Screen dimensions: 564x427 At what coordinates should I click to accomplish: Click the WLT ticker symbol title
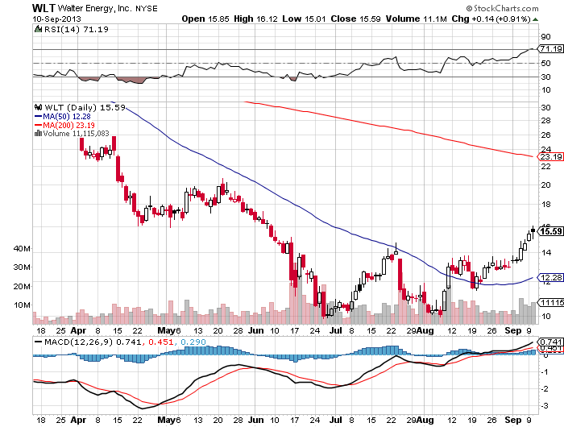[44, 8]
